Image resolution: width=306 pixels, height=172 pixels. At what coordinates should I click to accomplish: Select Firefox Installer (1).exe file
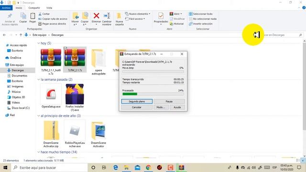75,97
